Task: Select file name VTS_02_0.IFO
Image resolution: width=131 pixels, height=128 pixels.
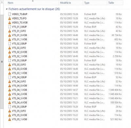Action: click(19, 48)
